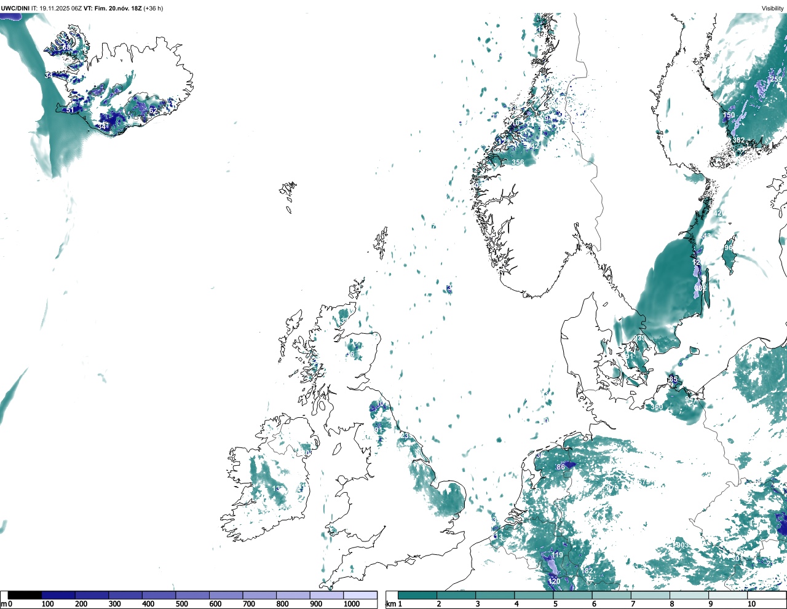Viewport: 787px width, 609px height.
Task: Click the '5' tick on the km scale
Action: (555, 604)
